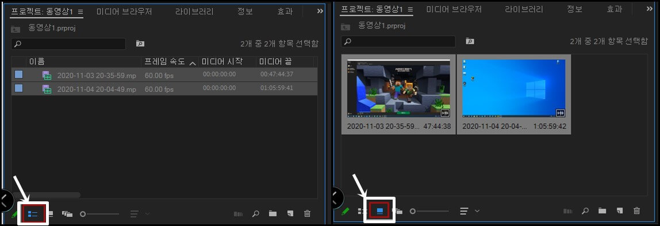Switch left panel to list view
This screenshot has height=226, width=660.
[x=32, y=214]
